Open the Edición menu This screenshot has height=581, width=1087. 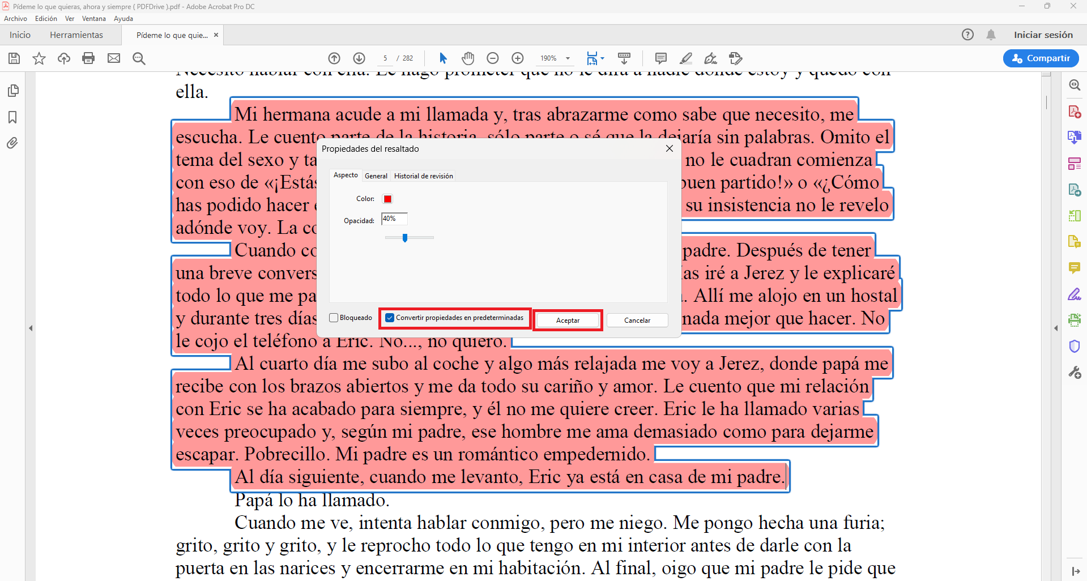[x=46, y=19]
